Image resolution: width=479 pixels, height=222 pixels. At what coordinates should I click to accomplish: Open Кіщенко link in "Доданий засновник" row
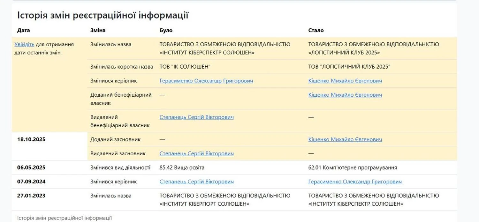[345, 139]
